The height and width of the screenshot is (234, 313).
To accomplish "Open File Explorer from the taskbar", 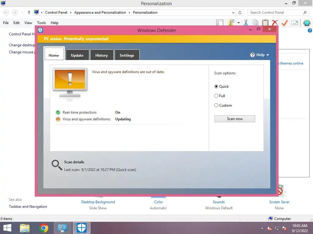I will (25, 228).
